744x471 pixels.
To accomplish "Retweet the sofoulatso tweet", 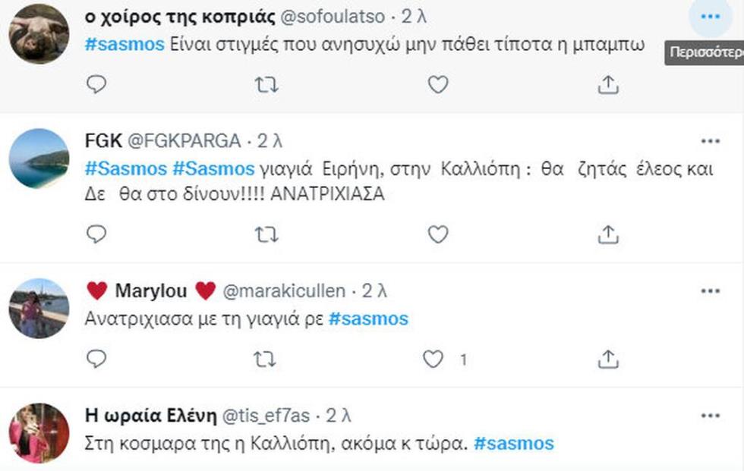I will point(266,85).
